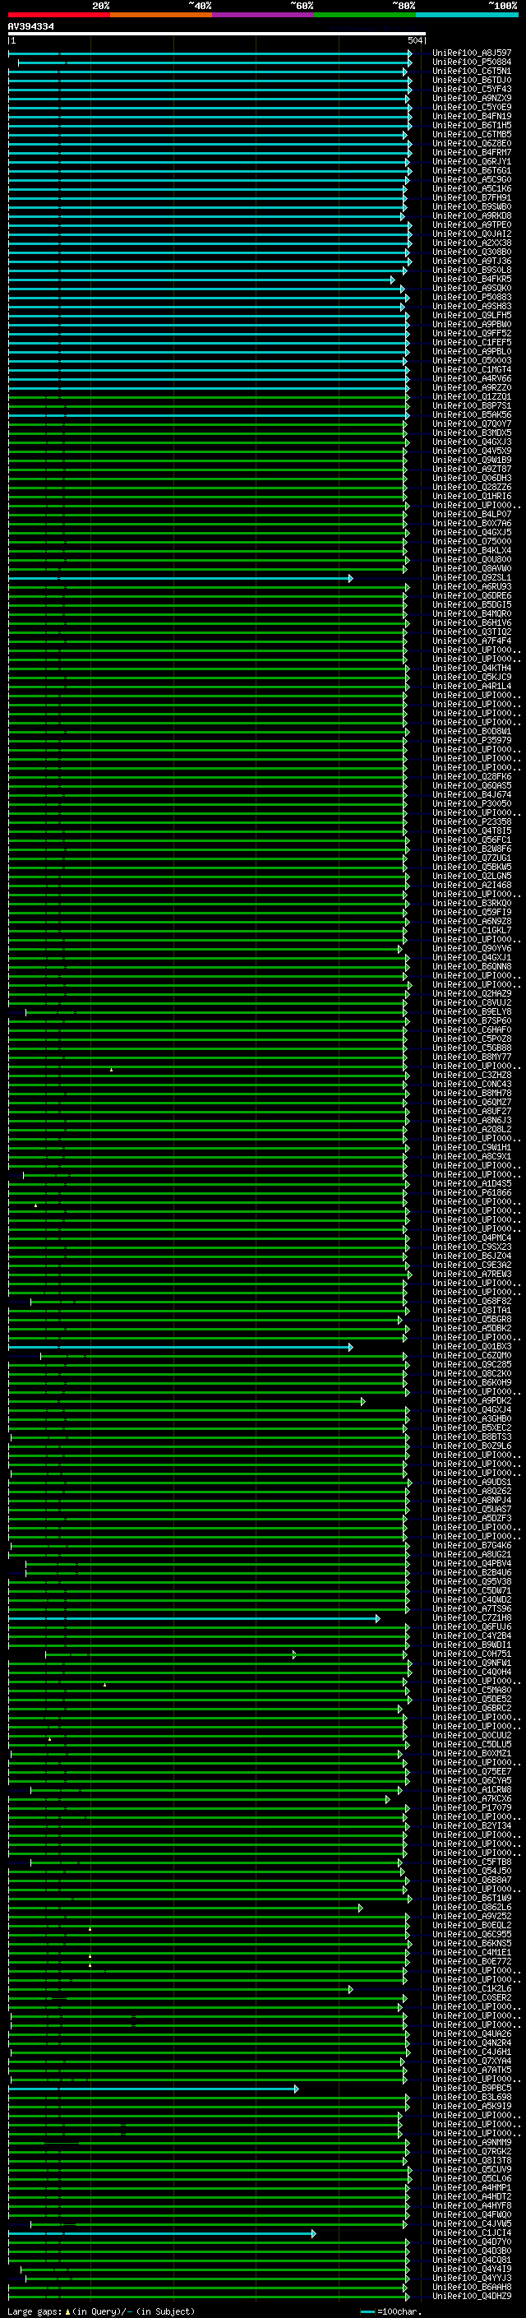Select the UniRef100_C0H751 label

pos(472,1654)
